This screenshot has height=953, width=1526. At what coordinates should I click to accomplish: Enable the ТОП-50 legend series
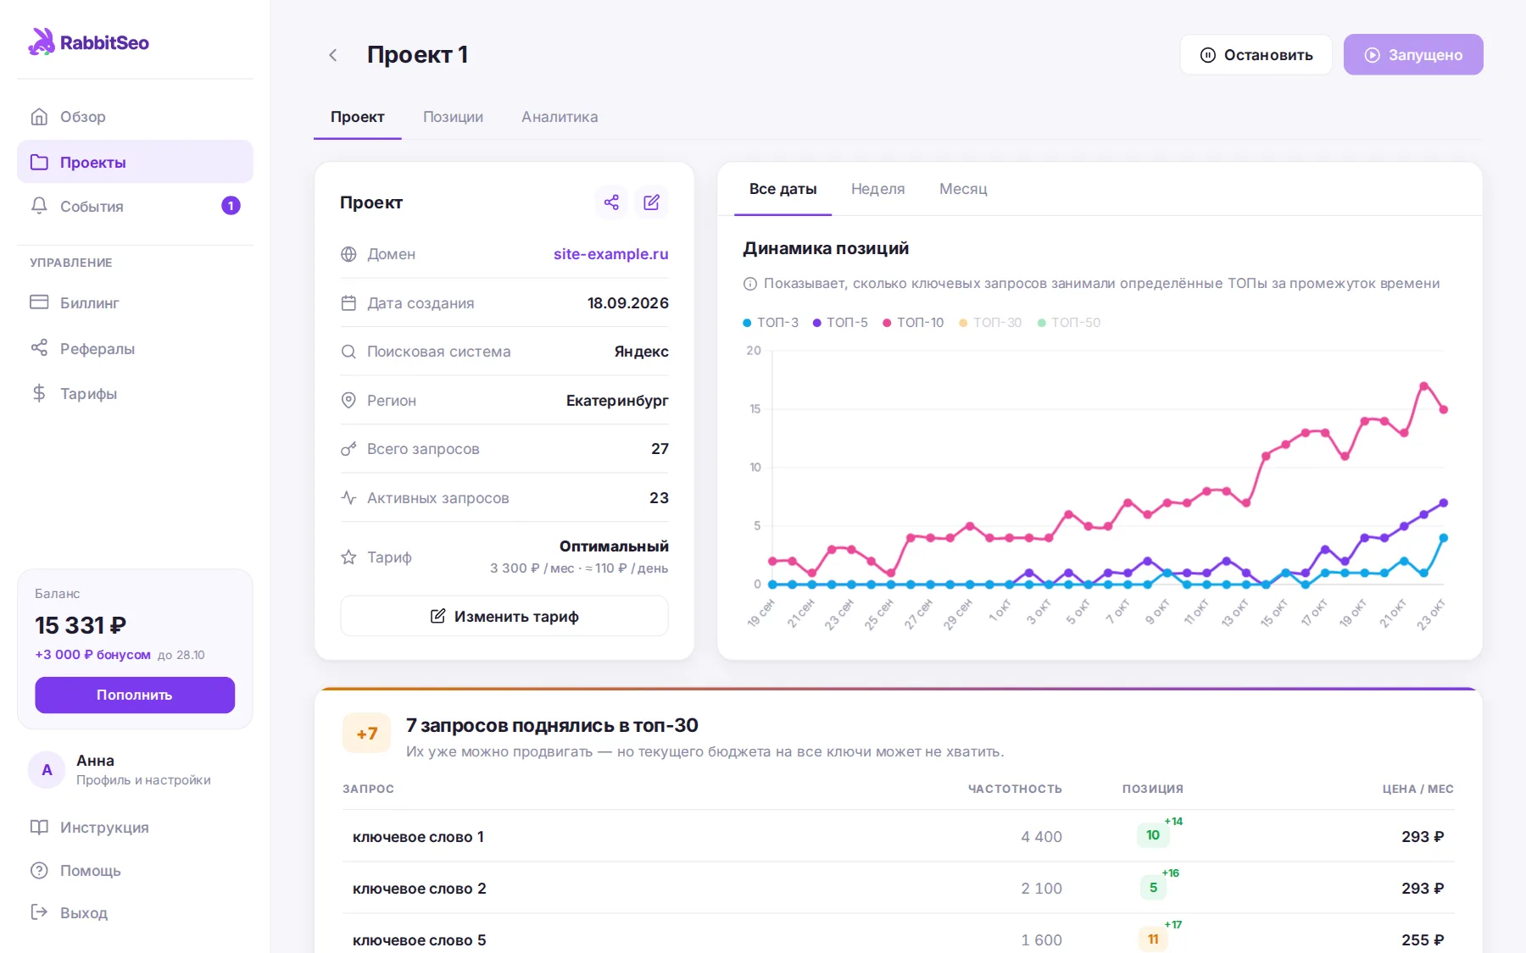tap(1069, 323)
